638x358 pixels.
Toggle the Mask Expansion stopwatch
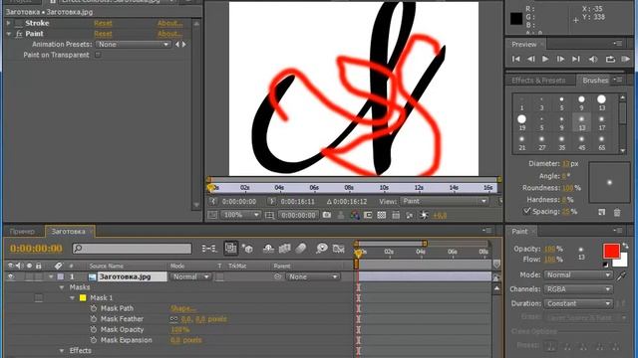click(x=94, y=340)
